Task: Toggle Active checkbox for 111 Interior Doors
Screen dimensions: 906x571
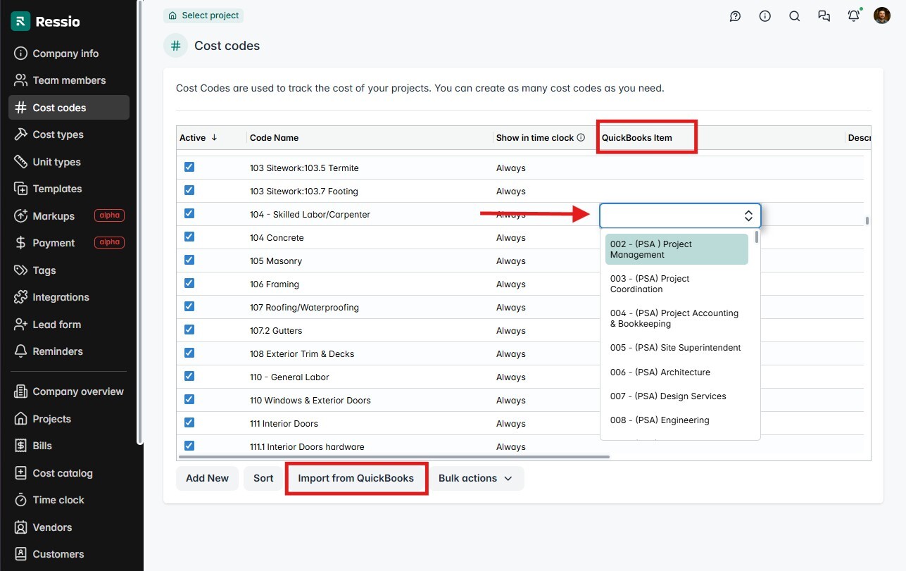Action: click(x=189, y=422)
